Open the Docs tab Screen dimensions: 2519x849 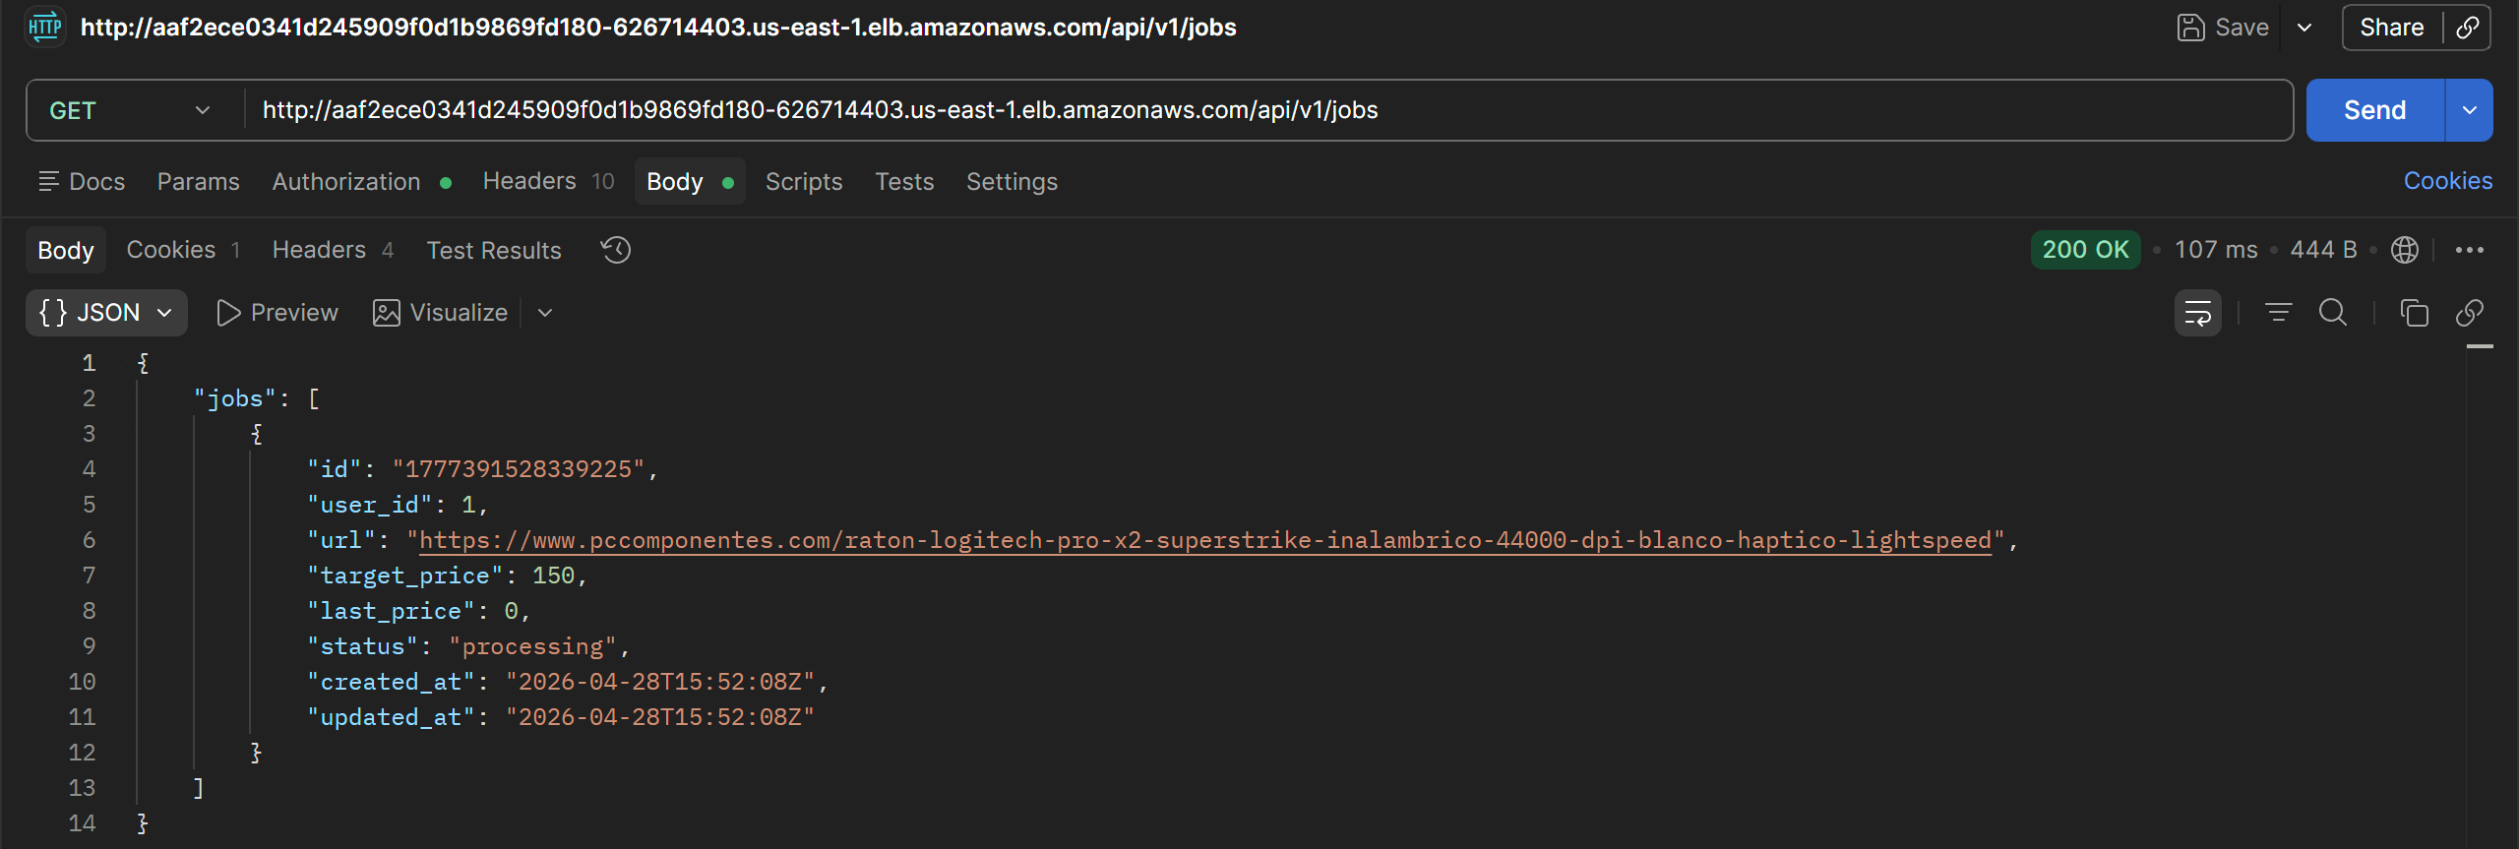tap(82, 181)
